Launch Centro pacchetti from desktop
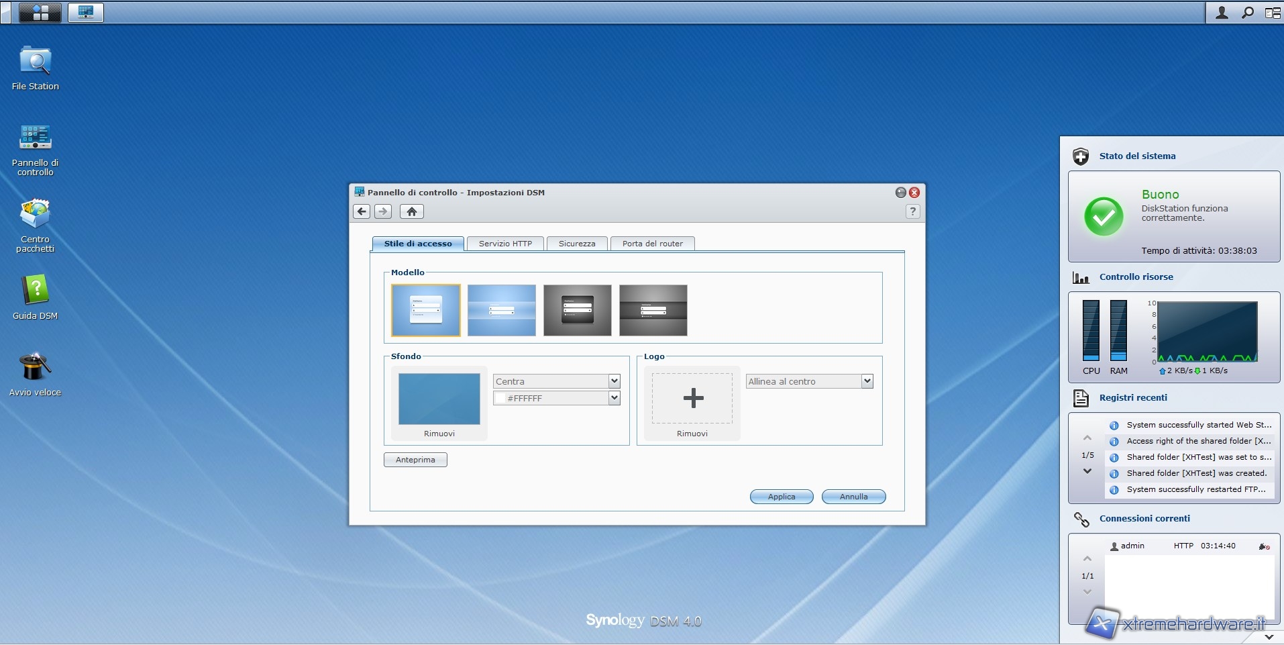This screenshot has height=645, width=1284. coord(35,215)
